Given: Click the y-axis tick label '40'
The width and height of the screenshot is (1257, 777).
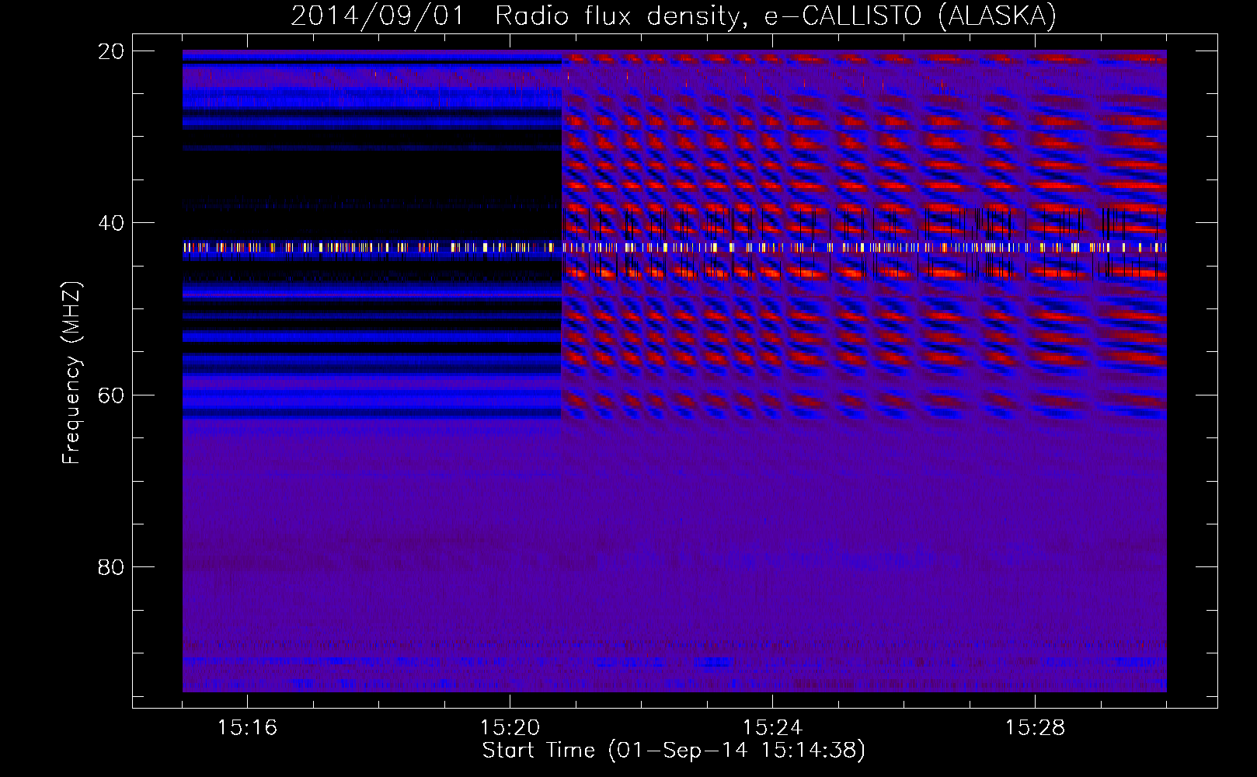Looking at the screenshot, I should (x=111, y=223).
